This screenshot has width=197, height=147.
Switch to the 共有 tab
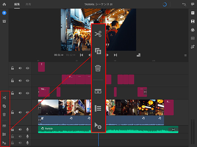point(28,4)
